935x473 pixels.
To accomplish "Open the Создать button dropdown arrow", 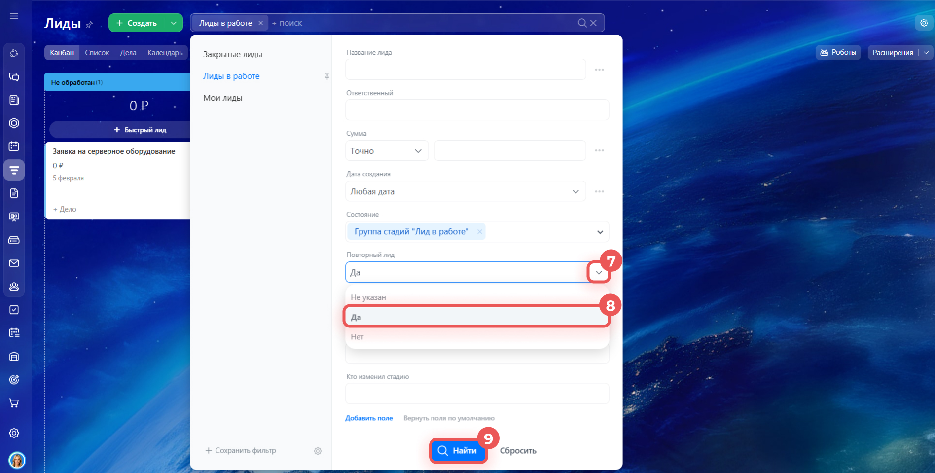I will pyautogui.click(x=174, y=23).
